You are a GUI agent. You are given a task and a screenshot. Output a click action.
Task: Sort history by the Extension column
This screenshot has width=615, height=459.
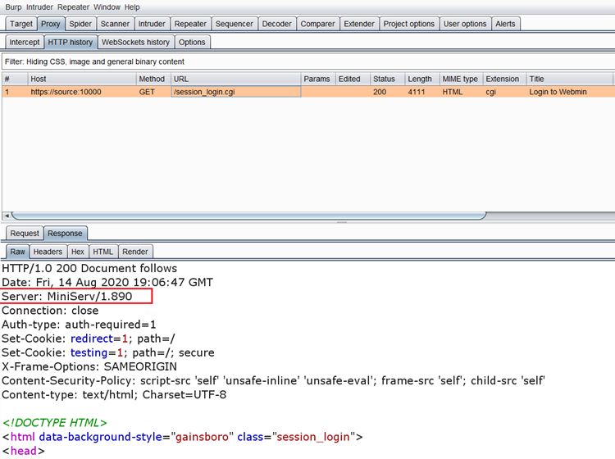click(504, 80)
